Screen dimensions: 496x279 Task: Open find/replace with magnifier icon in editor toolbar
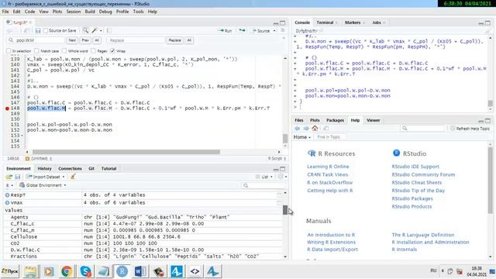click(x=85, y=31)
